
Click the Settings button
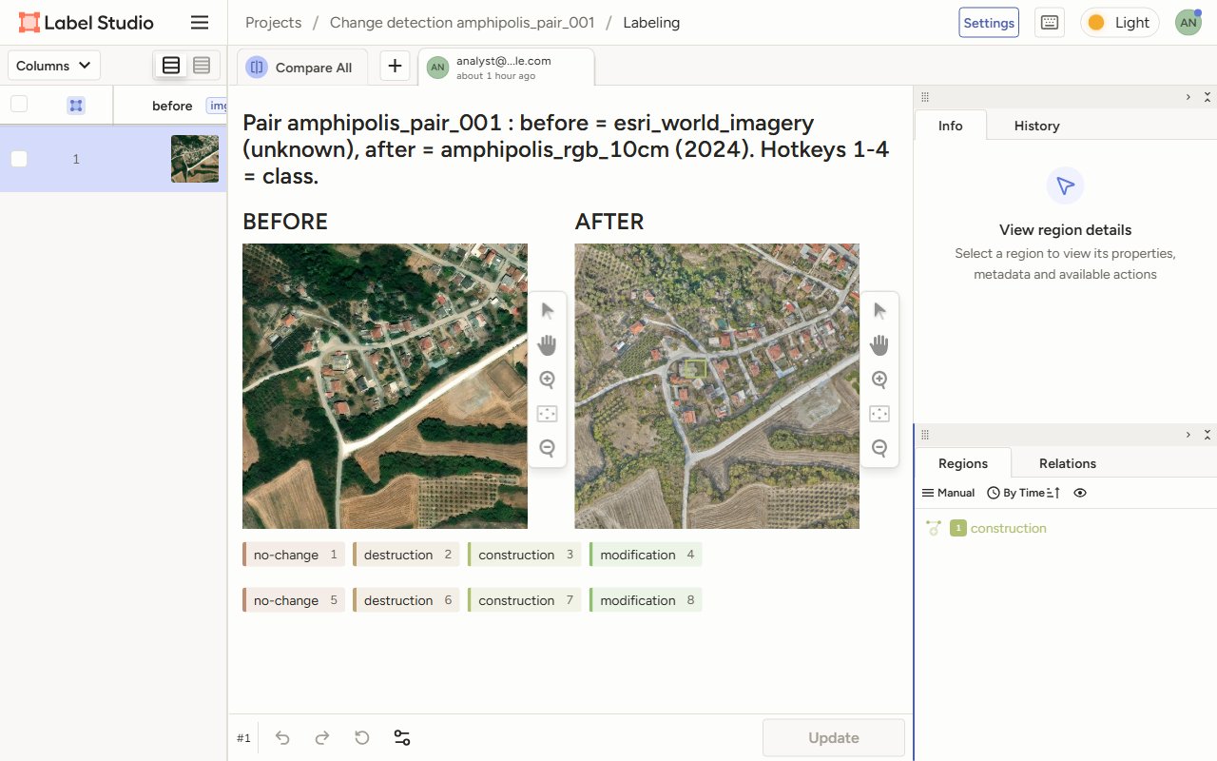point(989,23)
